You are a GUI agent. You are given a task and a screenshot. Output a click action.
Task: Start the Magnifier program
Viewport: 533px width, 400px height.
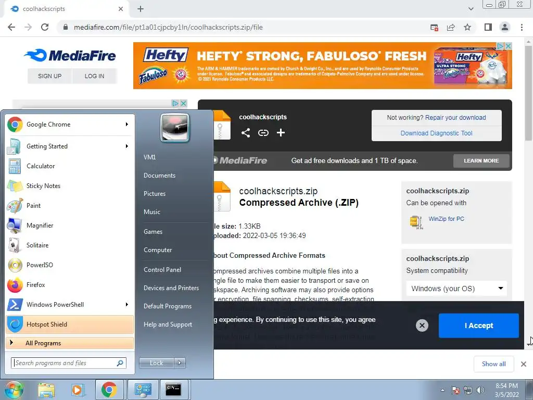tap(70, 225)
